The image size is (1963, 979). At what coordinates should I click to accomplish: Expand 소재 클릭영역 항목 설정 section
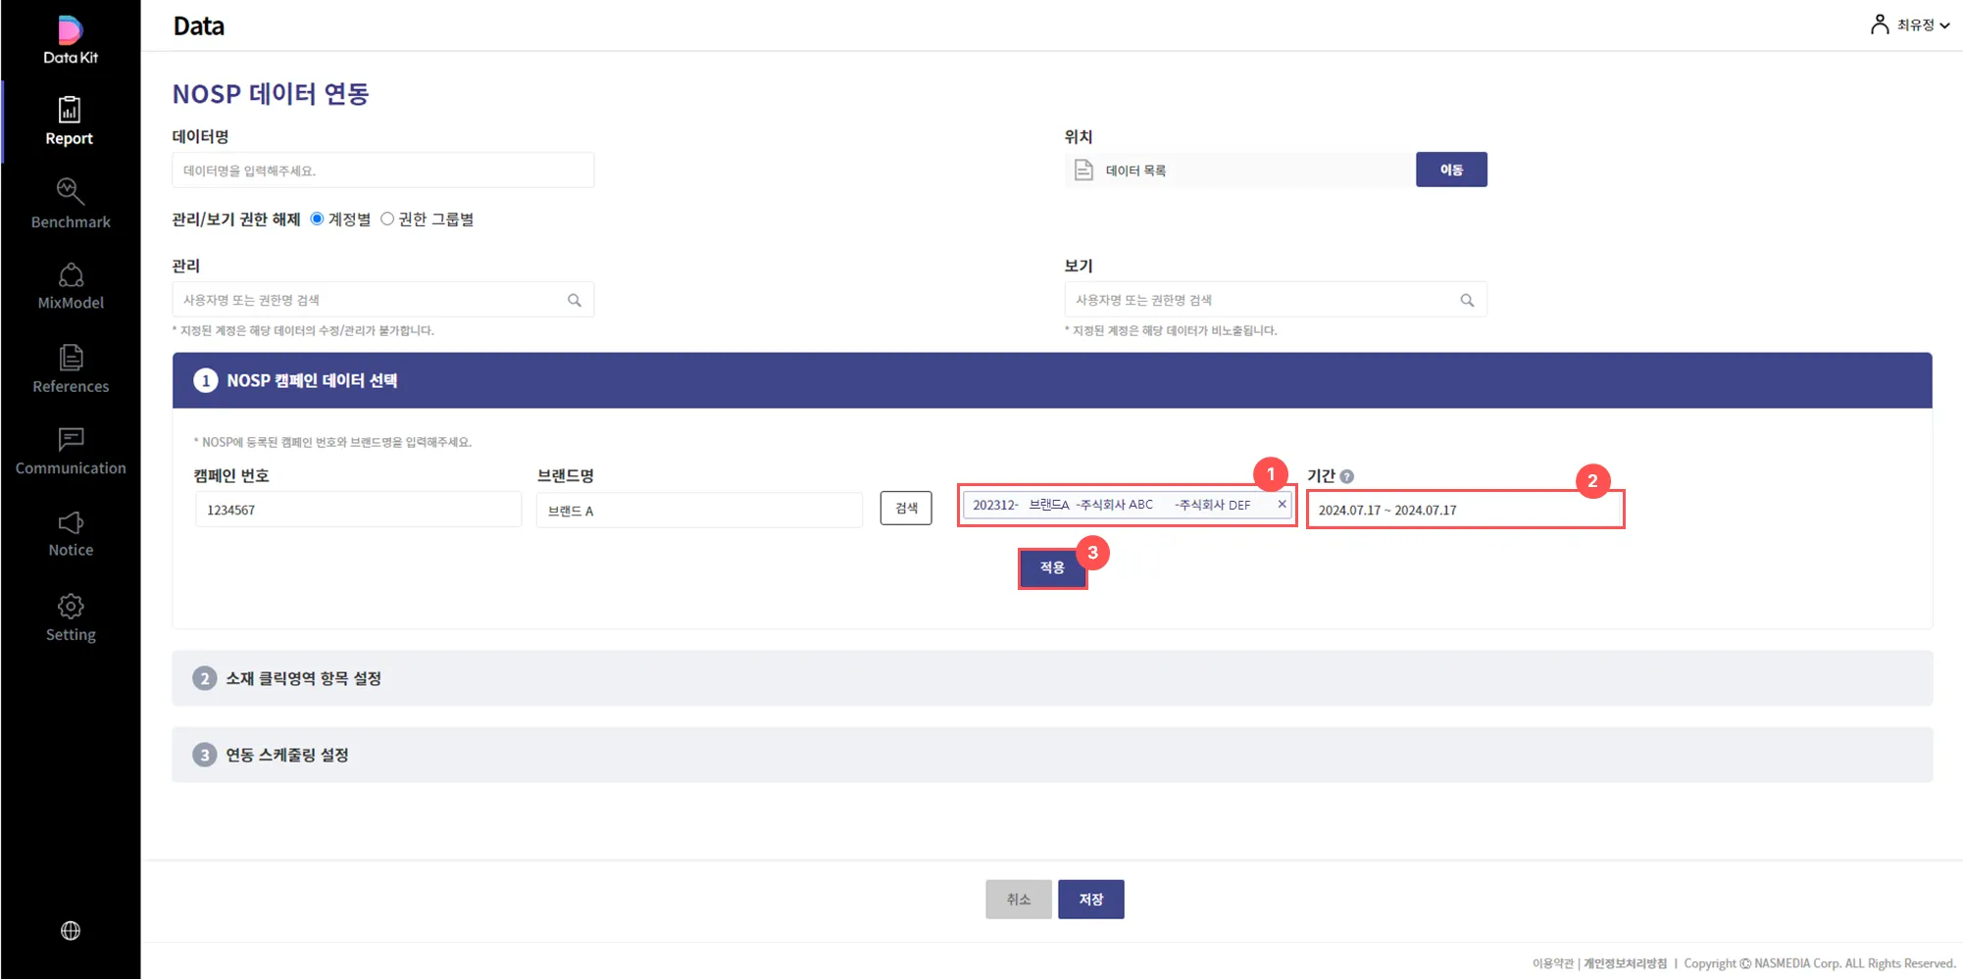pos(1052,678)
